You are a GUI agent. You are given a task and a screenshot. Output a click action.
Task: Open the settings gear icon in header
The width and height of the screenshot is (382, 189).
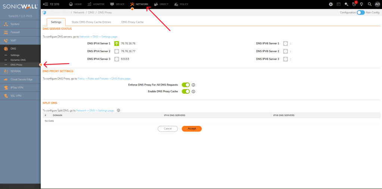tap(330, 4)
